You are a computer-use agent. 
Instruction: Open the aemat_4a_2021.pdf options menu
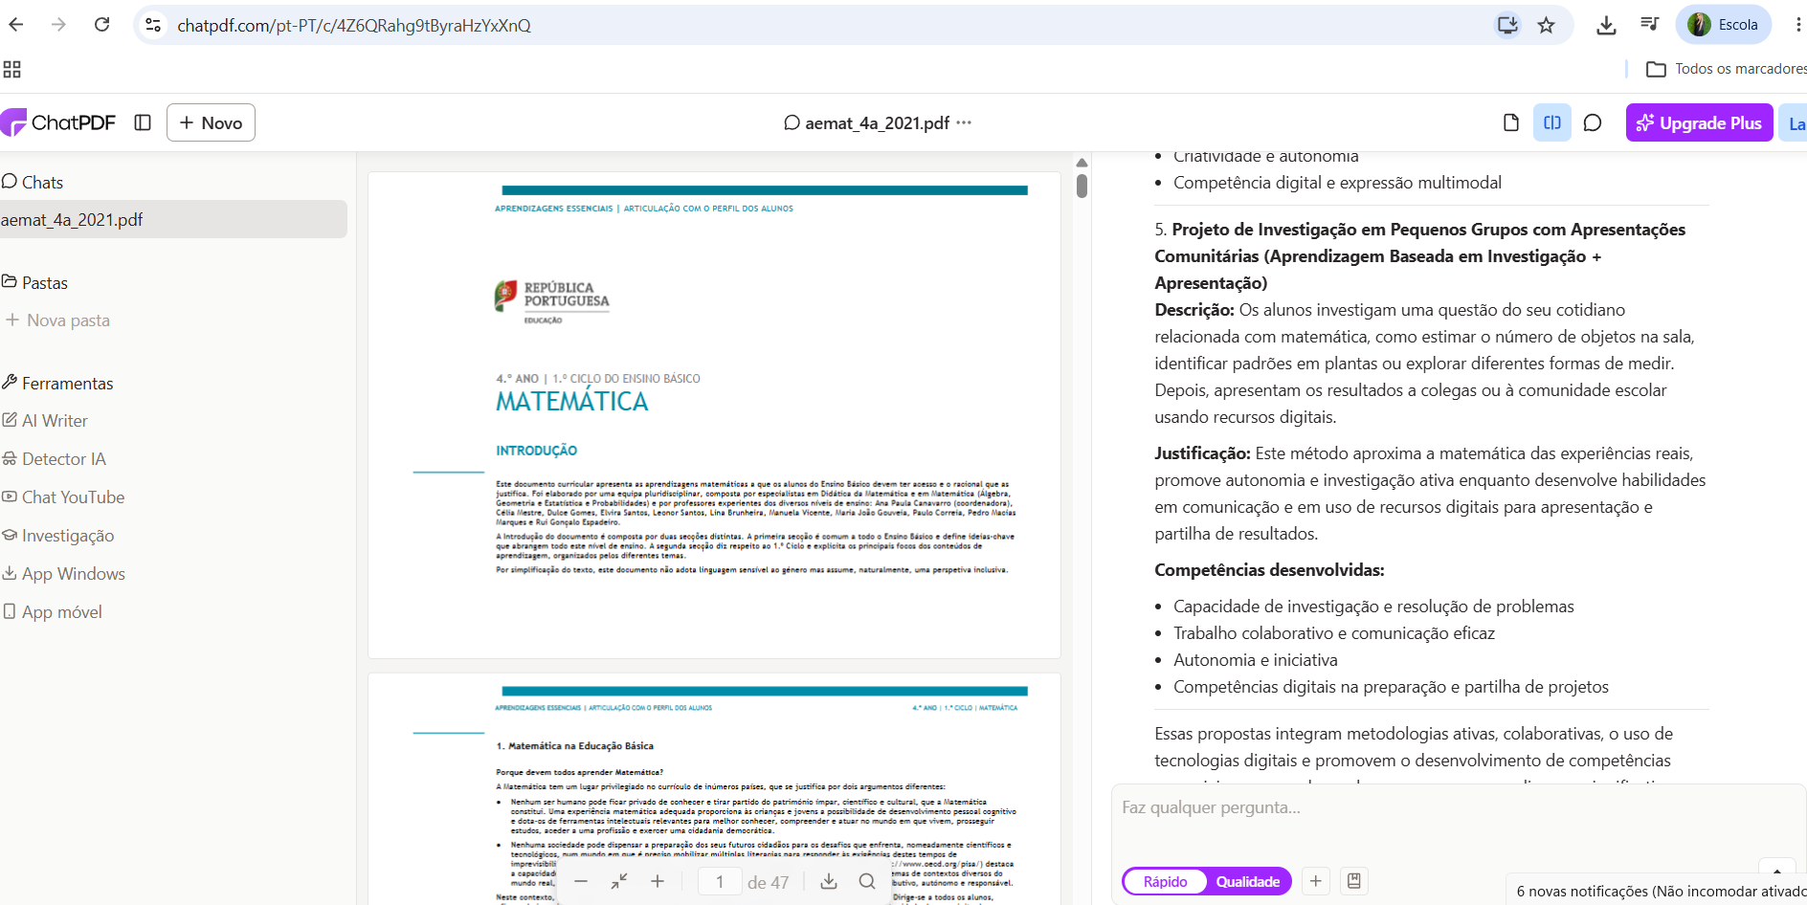coord(964,122)
